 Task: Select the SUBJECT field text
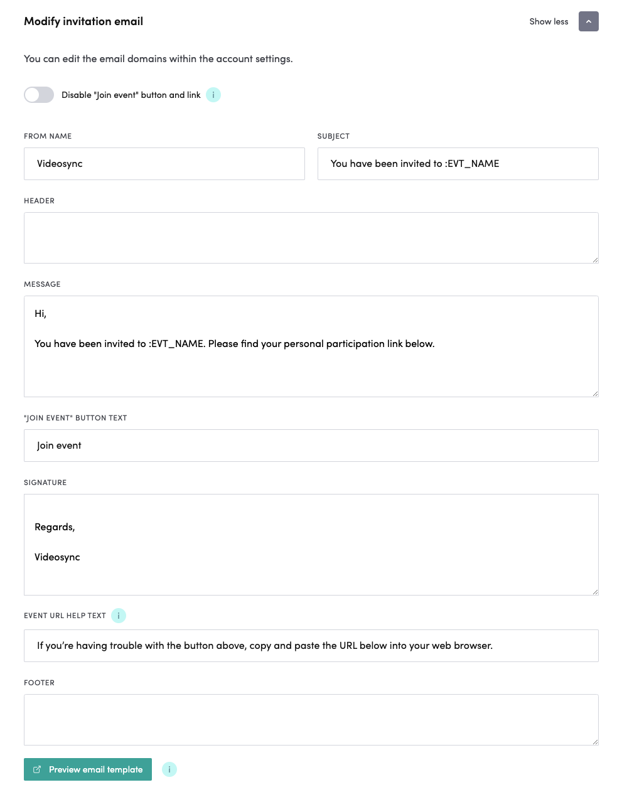click(x=458, y=164)
